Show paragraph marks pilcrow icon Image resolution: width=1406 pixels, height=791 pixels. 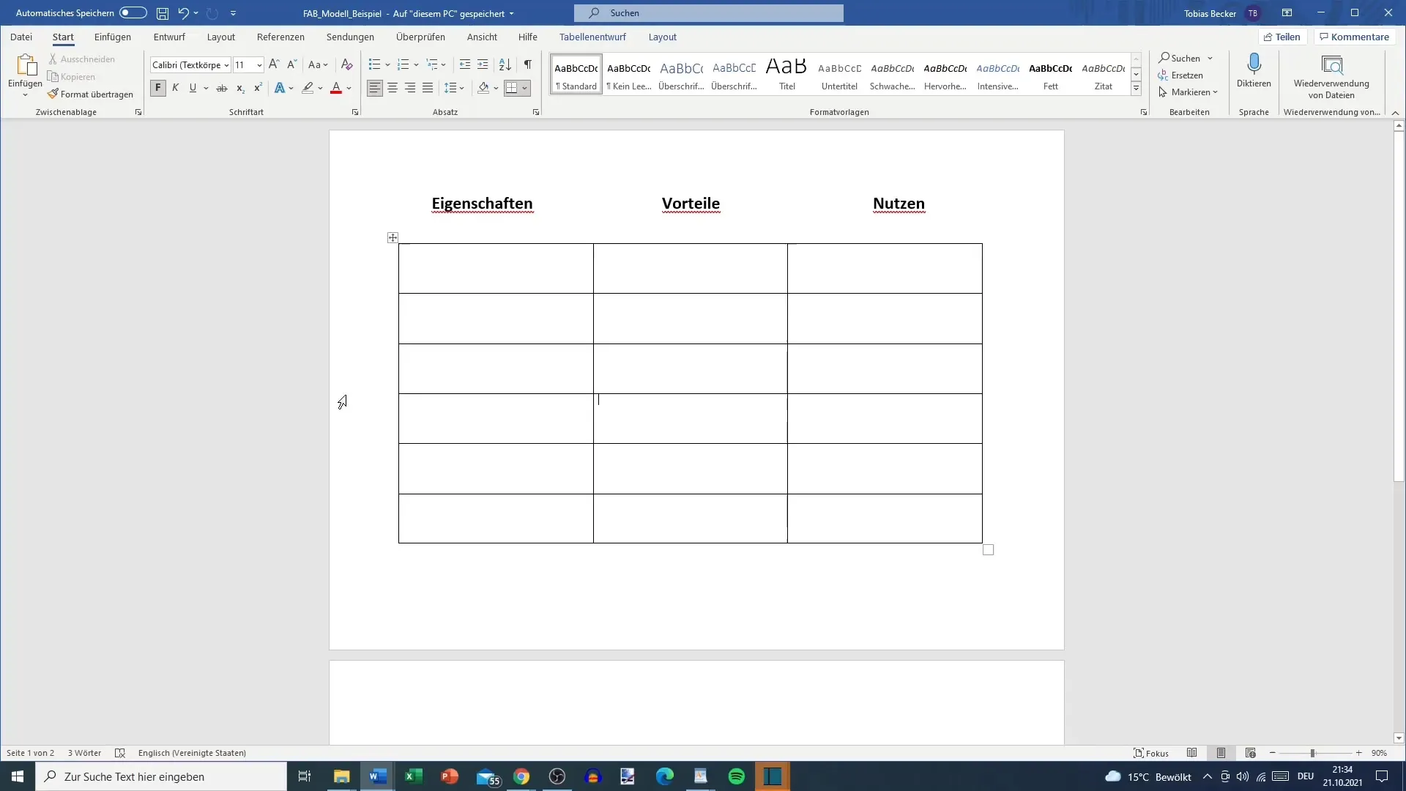point(528,64)
